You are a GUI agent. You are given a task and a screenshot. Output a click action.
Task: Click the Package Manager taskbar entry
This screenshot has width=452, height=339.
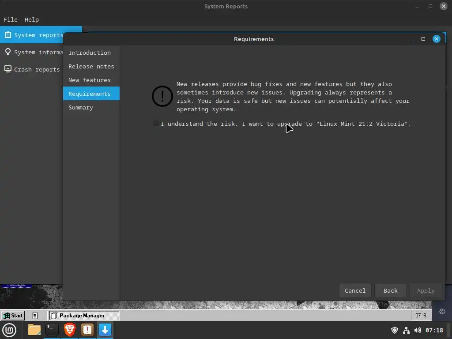[x=84, y=316]
